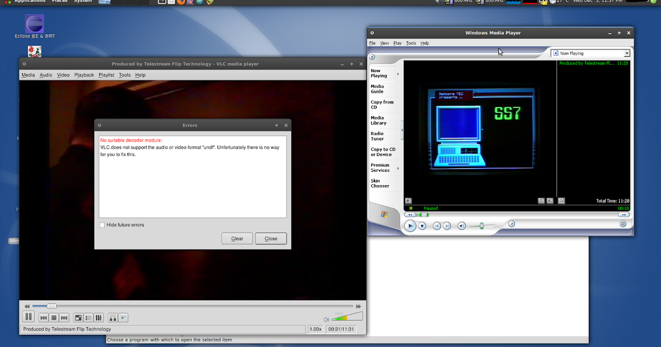This screenshot has height=347, width=661.
Task: Open Skin Chooser in WMP sidebar
Action: pyautogui.click(x=381, y=183)
